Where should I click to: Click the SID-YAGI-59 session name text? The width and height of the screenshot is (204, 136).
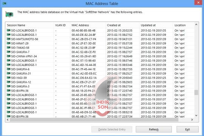tap(19, 78)
